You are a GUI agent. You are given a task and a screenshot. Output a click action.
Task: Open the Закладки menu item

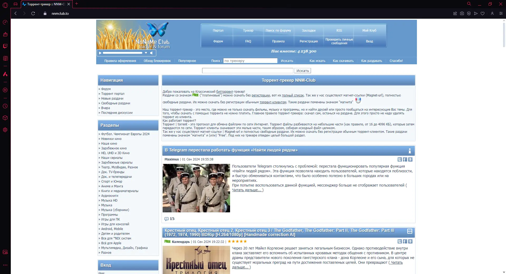coord(309,31)
